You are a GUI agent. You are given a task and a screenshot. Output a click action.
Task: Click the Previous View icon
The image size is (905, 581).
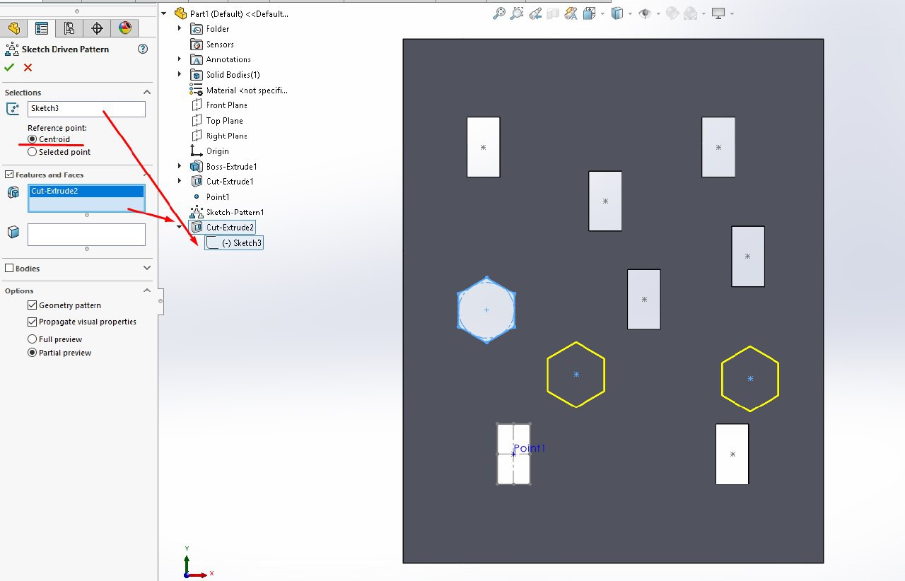coord(535,13)
